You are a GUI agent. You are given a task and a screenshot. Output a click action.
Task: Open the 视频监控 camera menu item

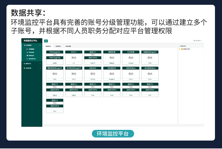pyautogui.click(x=30, y=55)
